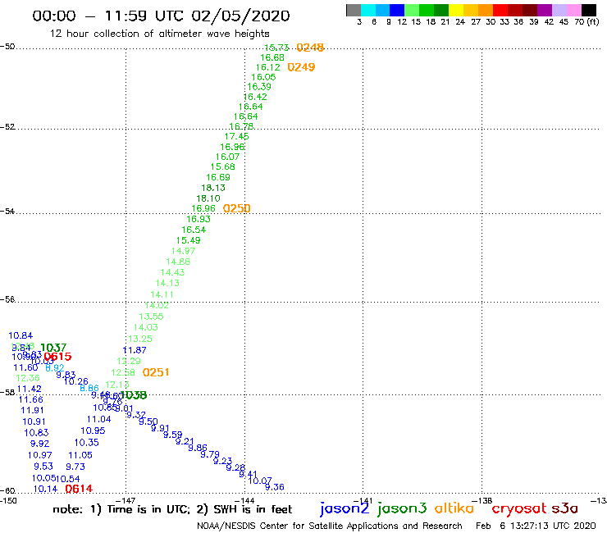Click the 16.07 wave height value
This screenshot has width=607, height=533.
click(228, 157)
